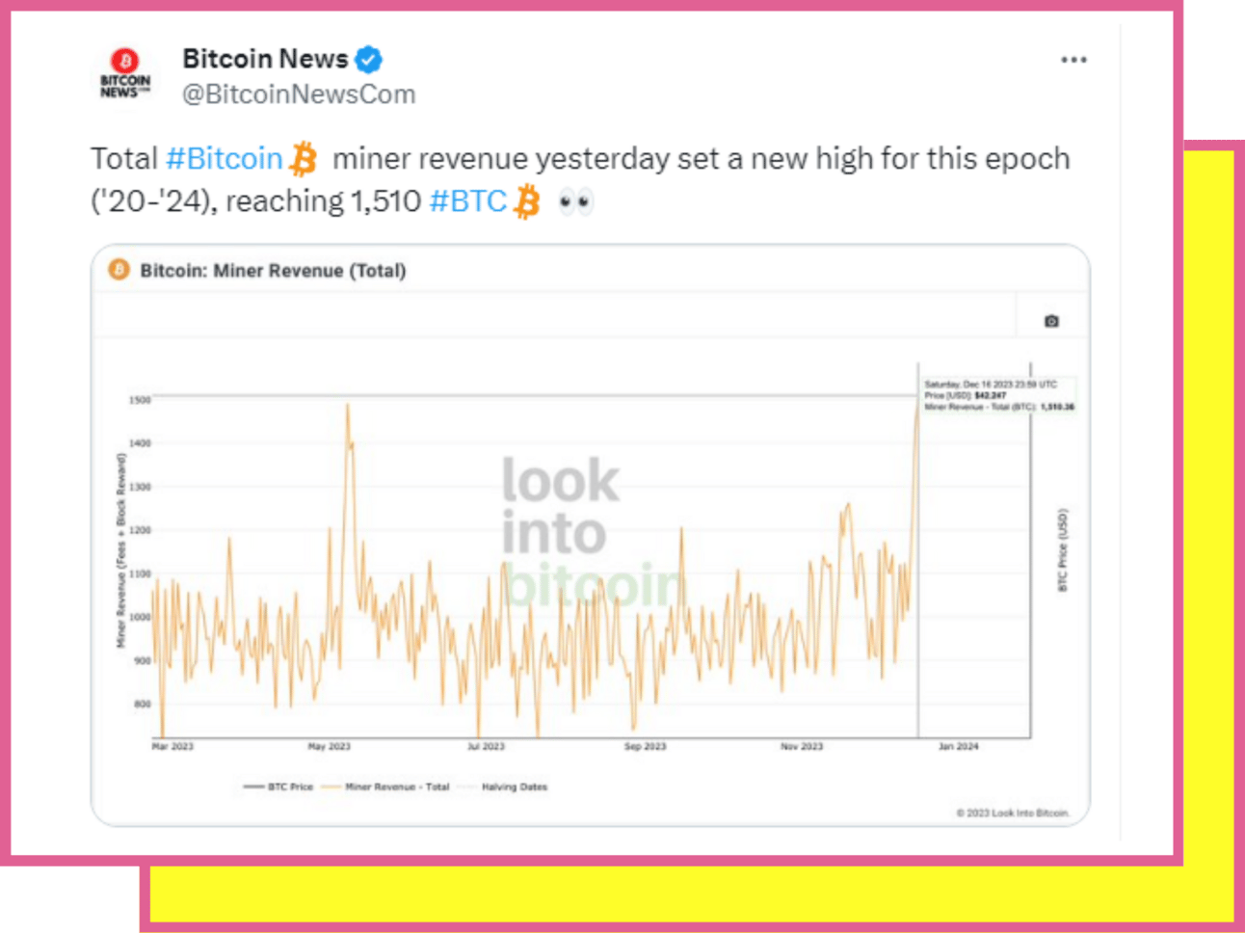Toggle Halving Dates legend entry
The width and height of the screenshot is (1245, 933).
tap(503, 787)
